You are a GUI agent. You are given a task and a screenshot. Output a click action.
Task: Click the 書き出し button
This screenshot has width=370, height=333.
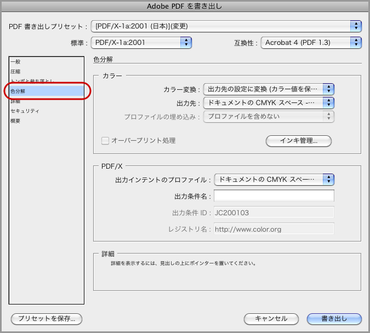pyautogui.click(x=334, y=319)
